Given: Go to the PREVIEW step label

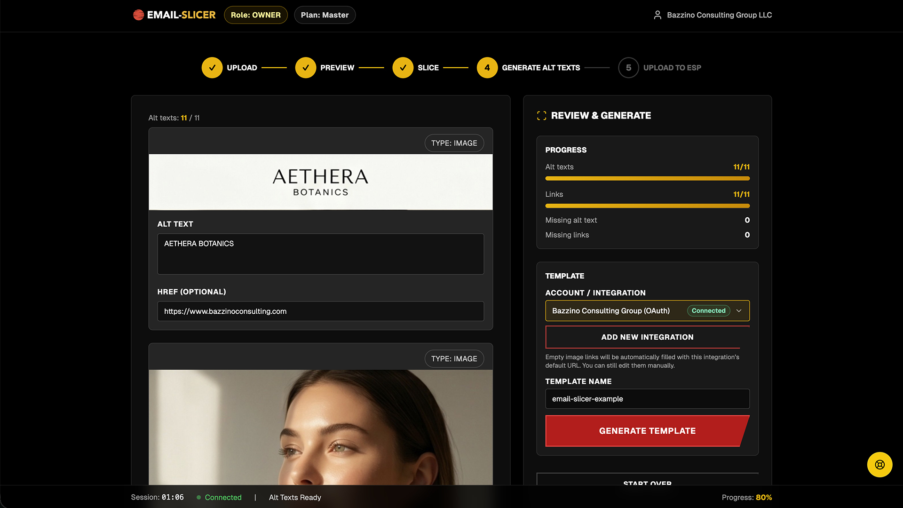Looking at the screenshot, I should (x=337, y=68).
